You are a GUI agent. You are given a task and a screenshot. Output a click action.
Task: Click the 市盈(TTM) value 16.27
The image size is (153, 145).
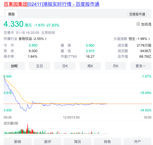[90, 57]
